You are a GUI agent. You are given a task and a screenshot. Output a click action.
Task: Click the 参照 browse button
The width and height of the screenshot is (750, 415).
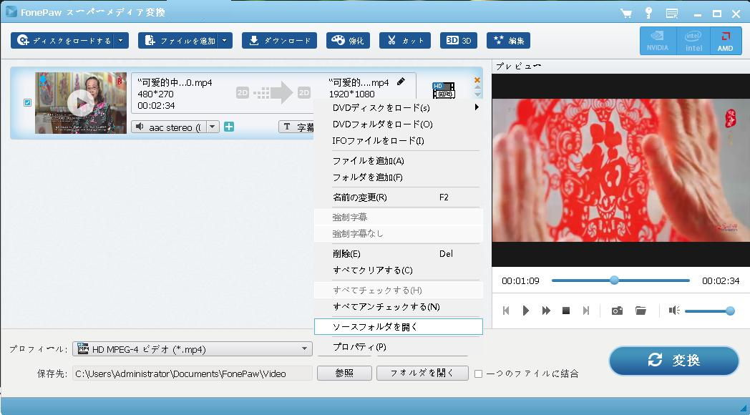coord(344,373)
